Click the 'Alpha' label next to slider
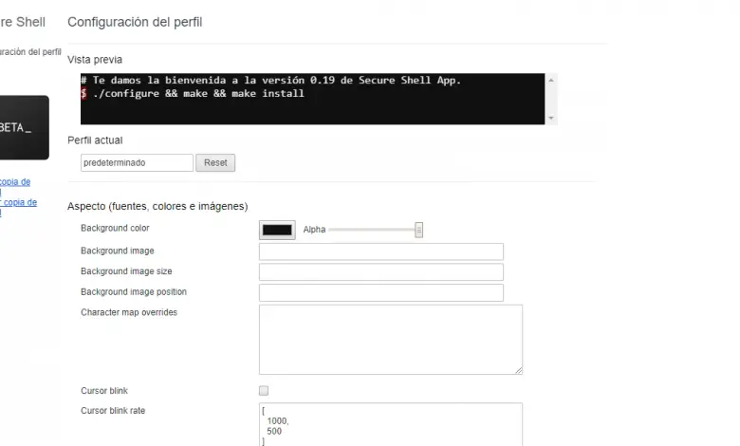 click(314, 230)
